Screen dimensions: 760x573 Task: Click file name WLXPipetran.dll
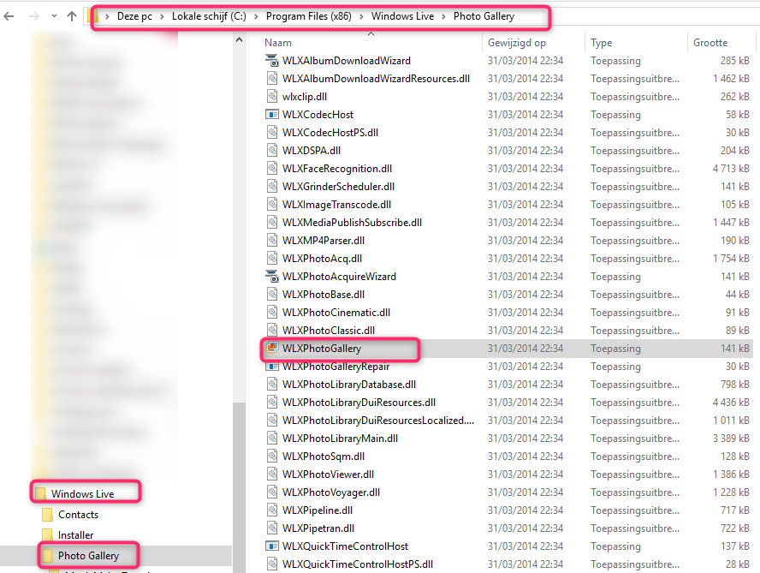(x=318, y=528)
